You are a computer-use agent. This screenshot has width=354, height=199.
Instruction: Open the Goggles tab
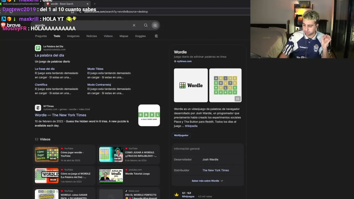pos(140,36)
